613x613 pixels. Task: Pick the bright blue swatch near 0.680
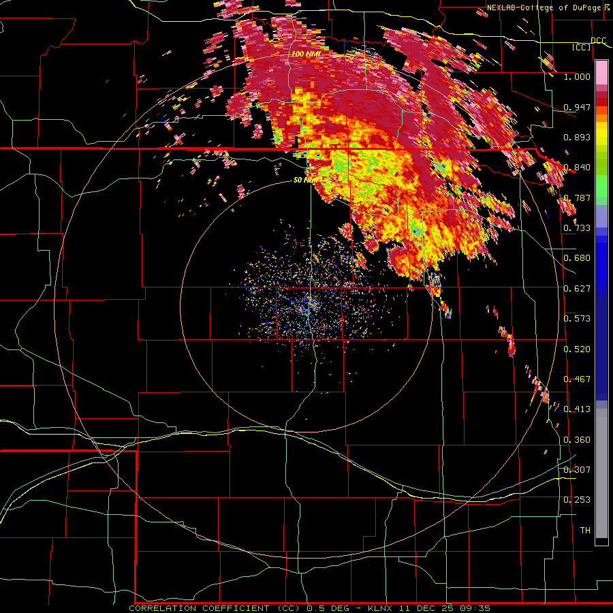(x=601, y=262)
